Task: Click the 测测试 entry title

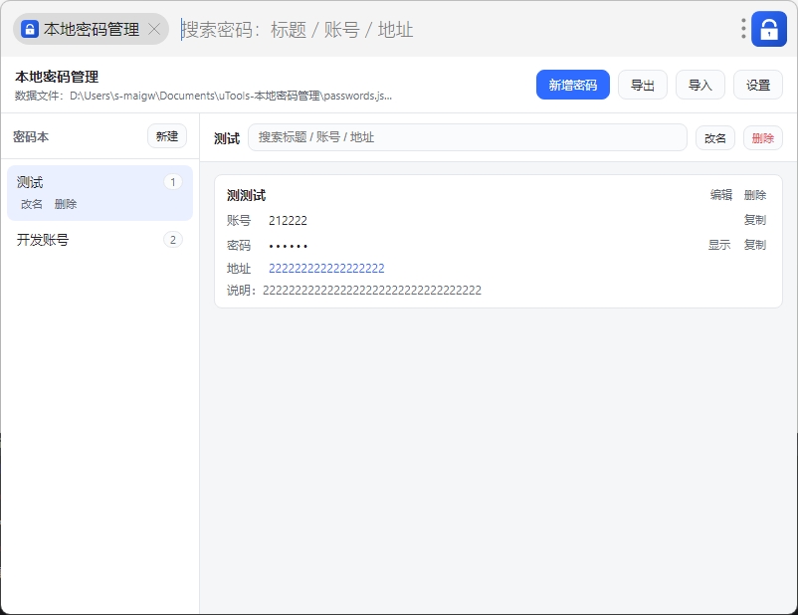Action: pos(247,195)
